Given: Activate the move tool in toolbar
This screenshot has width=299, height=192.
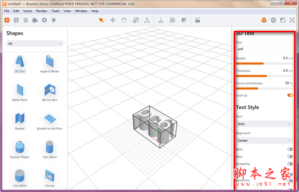Looking at the screenshot, I should tap(113, 20).
